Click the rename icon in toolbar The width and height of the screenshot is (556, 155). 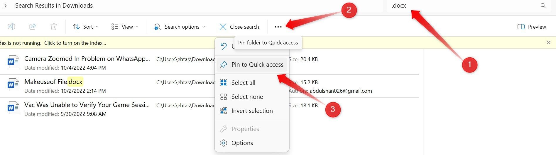pos(11,27)
